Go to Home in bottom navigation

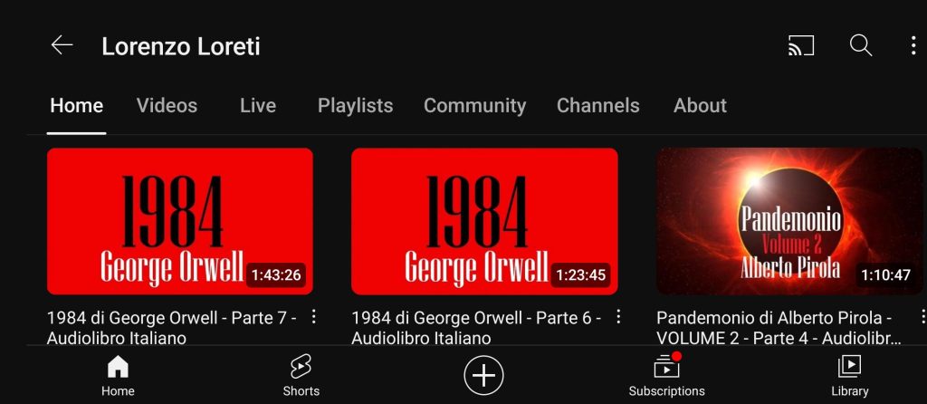pyautogui.click(x=118, y=376)
